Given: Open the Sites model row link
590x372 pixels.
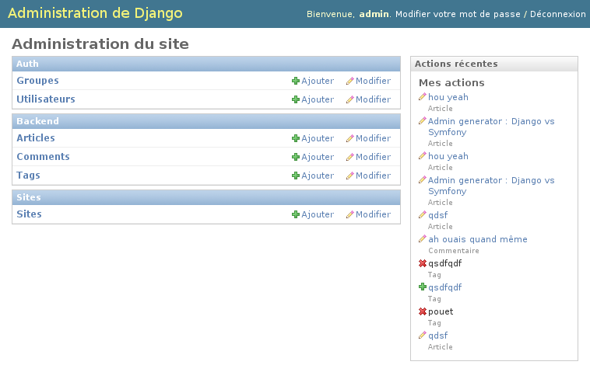Looking at the screenshot, I should click(29, 214).
